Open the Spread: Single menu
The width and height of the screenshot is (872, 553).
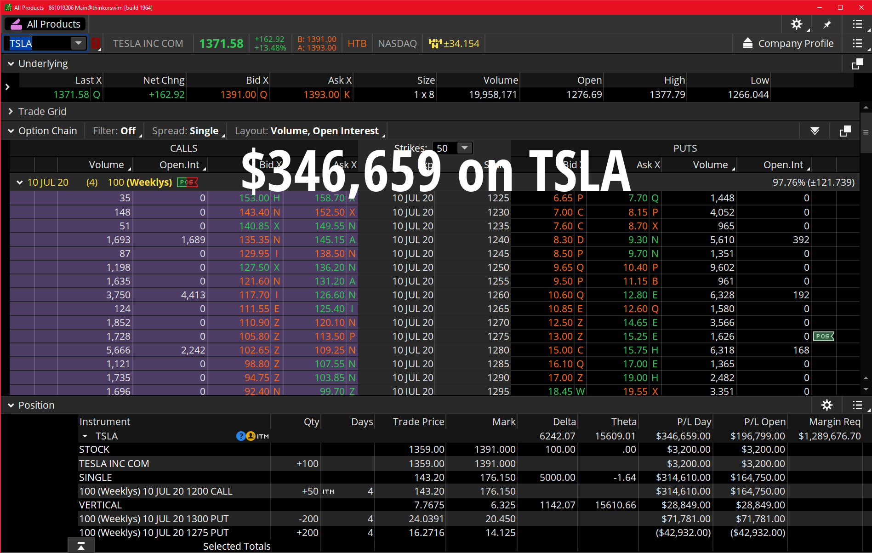click(186, 131)
